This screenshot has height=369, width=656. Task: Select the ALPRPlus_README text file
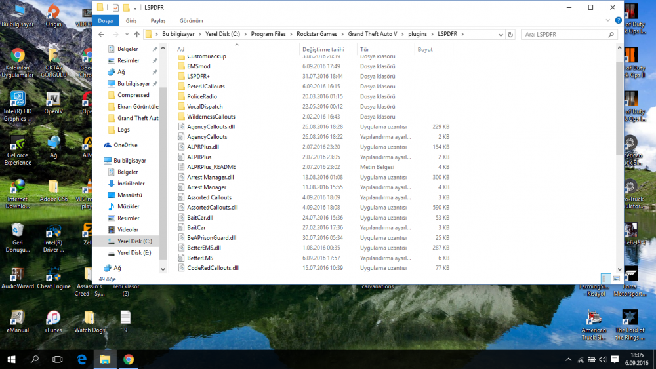(x=211, y=167)
